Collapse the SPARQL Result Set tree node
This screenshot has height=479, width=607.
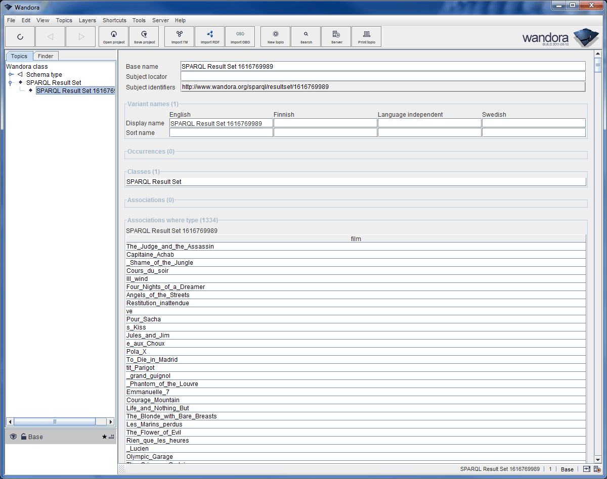click(x=11, y=82)
